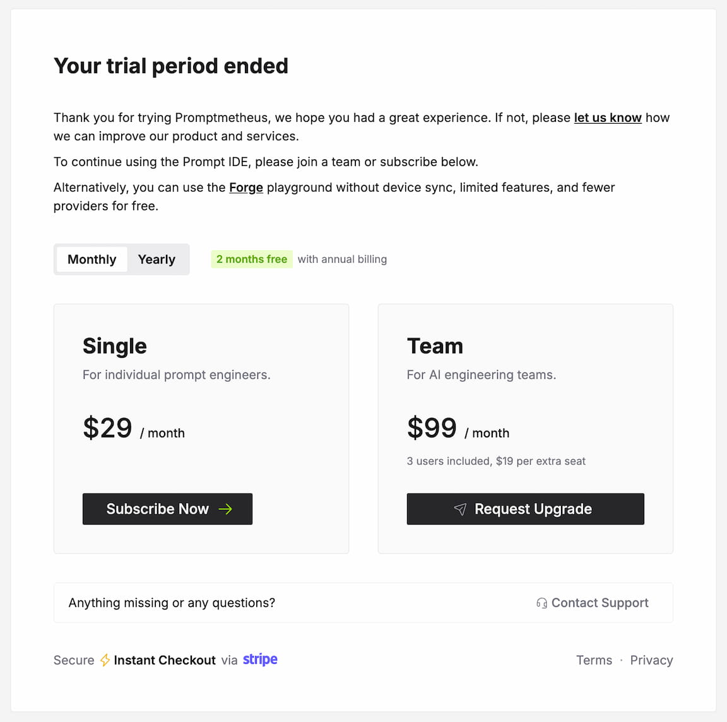Screen dimensions: 727x722
Task: Open the Stripe logo link
Action: coord(260,660)
